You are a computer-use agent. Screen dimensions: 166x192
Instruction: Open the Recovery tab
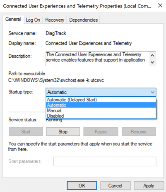click(x=55, y=20)
